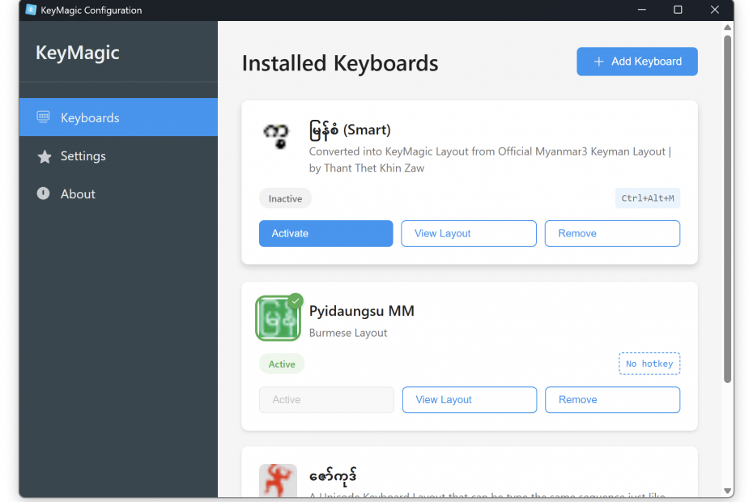The image size is (753, 502).
Task: Click the Pyidaungsu MM keyboard title
Action: pos(362,311)
